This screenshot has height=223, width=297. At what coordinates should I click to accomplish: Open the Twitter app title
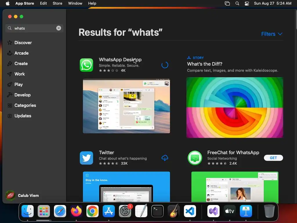click(106, 152)
